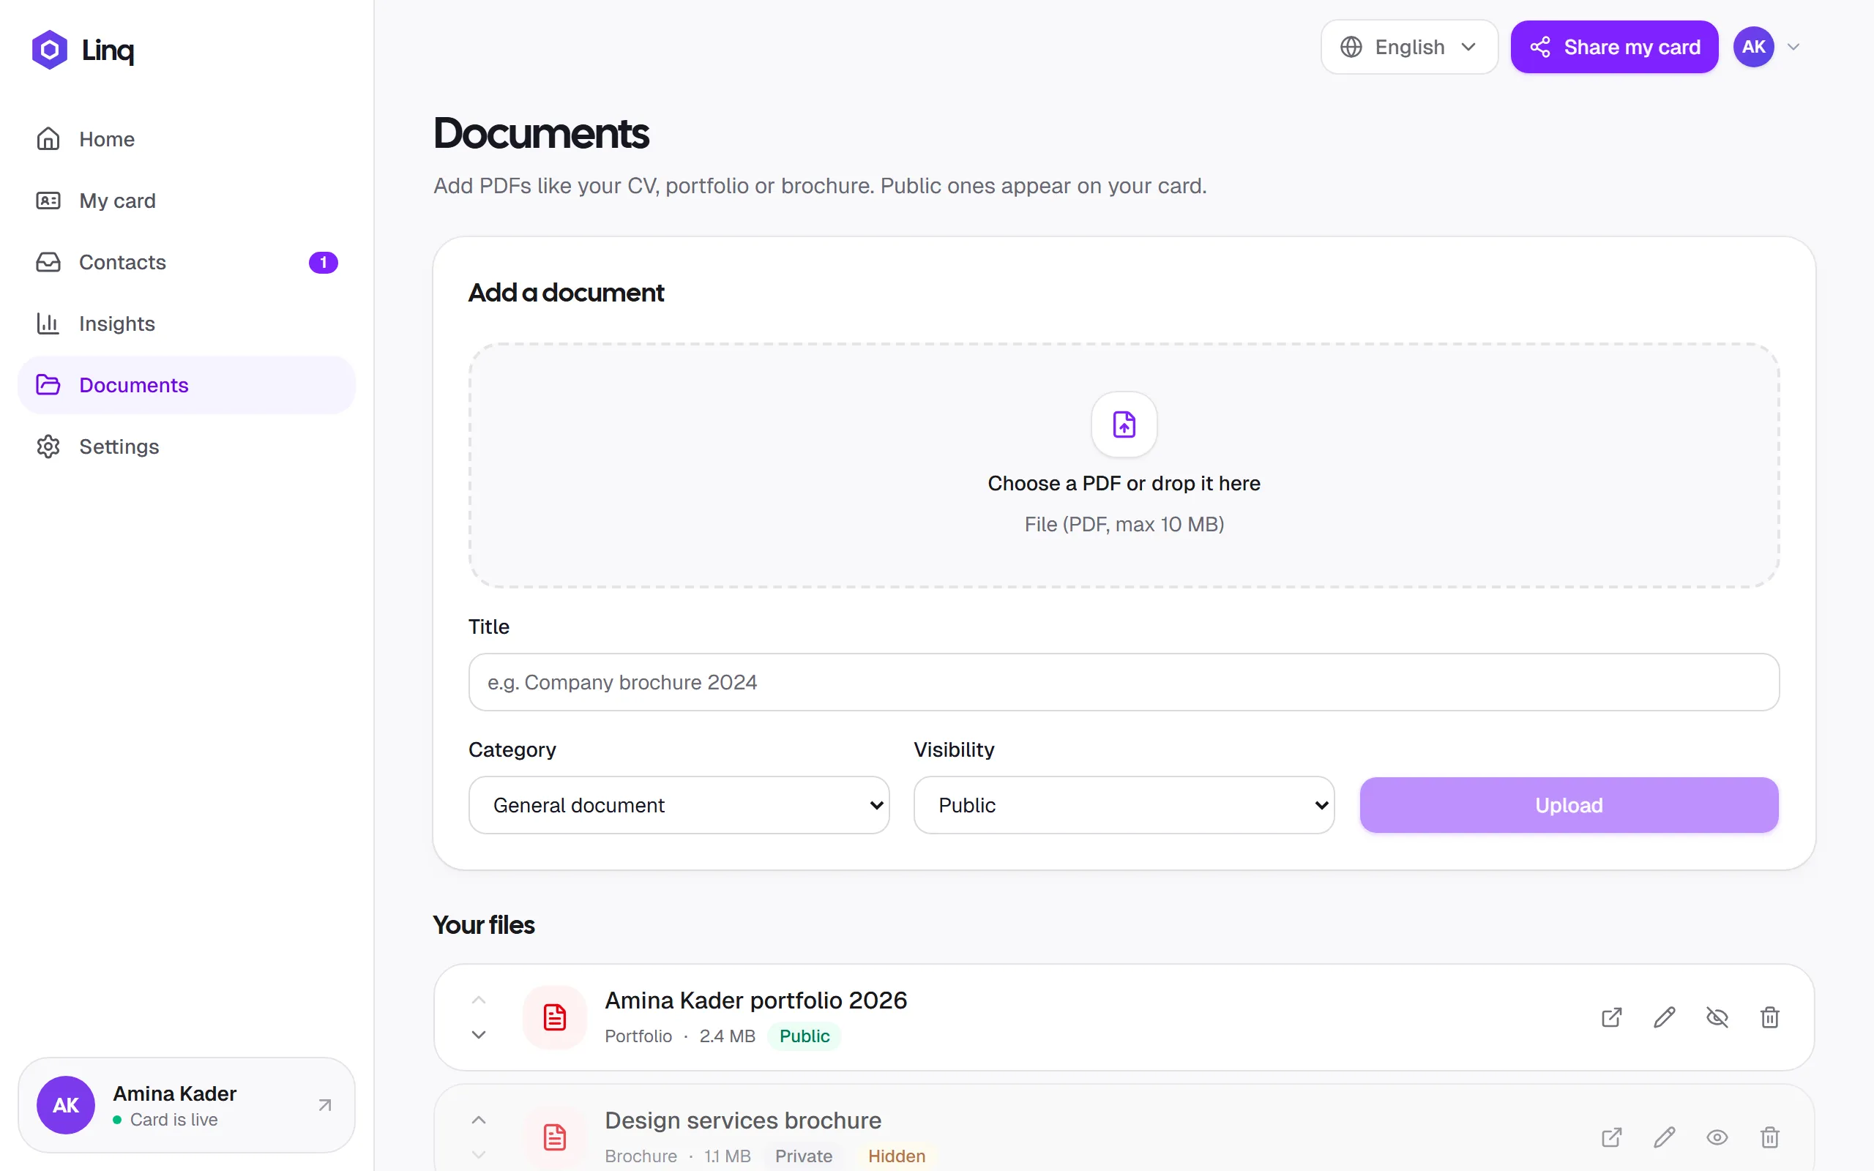Open the Visibility Public dropdown
1874x1171 pixels.
tap(1124, 806)
